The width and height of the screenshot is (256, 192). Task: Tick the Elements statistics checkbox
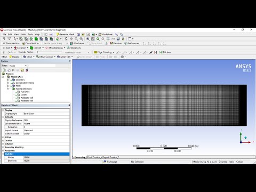(x=6, y=161)
